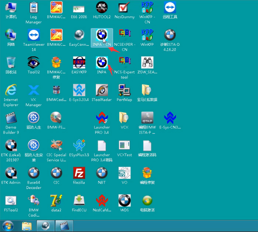Select the NcdCafd... icon
This screenshot has width=258, height=232.
[x=102, y=203]
